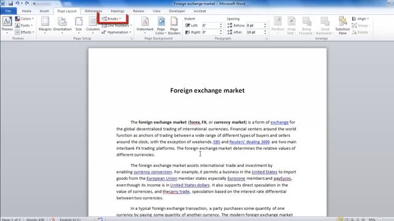Open Page Borders dialog
The height and width of the screenshot is (221, 394).
click(x=174, y=25)
